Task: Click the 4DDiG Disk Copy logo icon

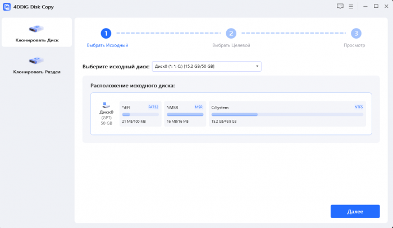Action: point(6,6)
